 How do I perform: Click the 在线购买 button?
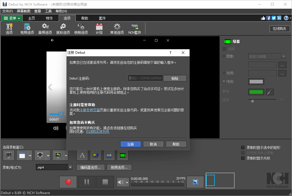(x=280, y=29)
